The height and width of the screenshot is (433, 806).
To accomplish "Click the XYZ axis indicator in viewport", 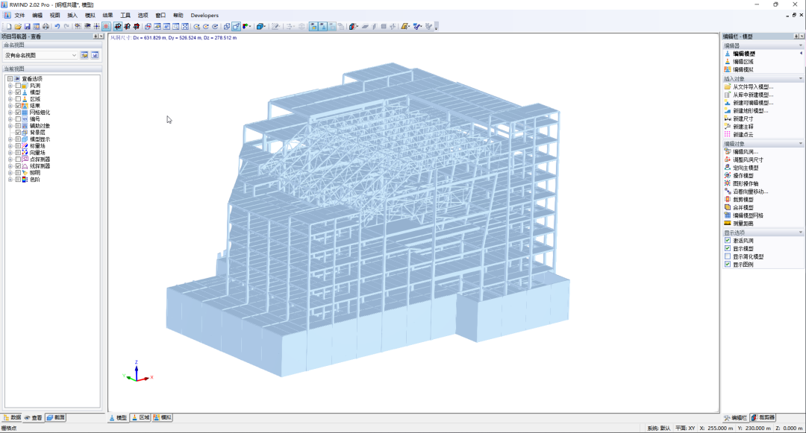I will 138,371.
